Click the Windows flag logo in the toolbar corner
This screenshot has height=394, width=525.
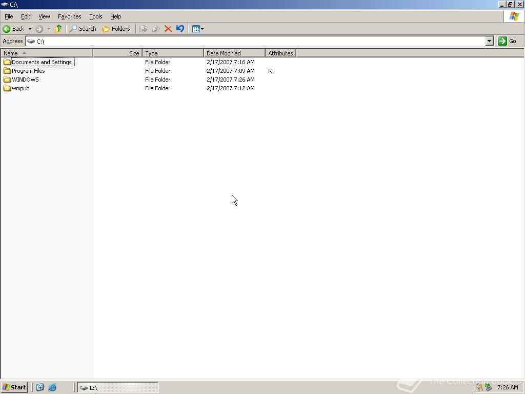click(x=514, y=16)
